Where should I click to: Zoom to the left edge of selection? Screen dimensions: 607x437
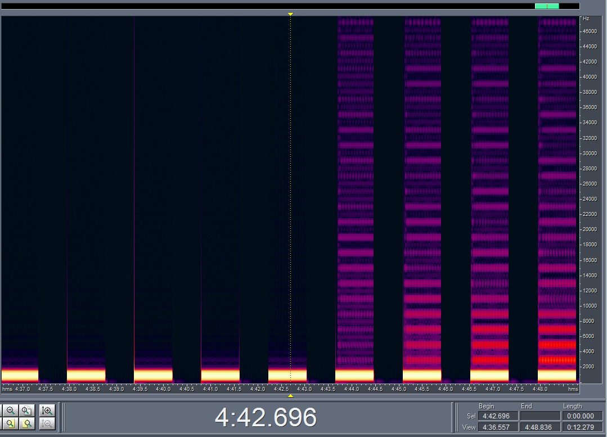(11, 424)
